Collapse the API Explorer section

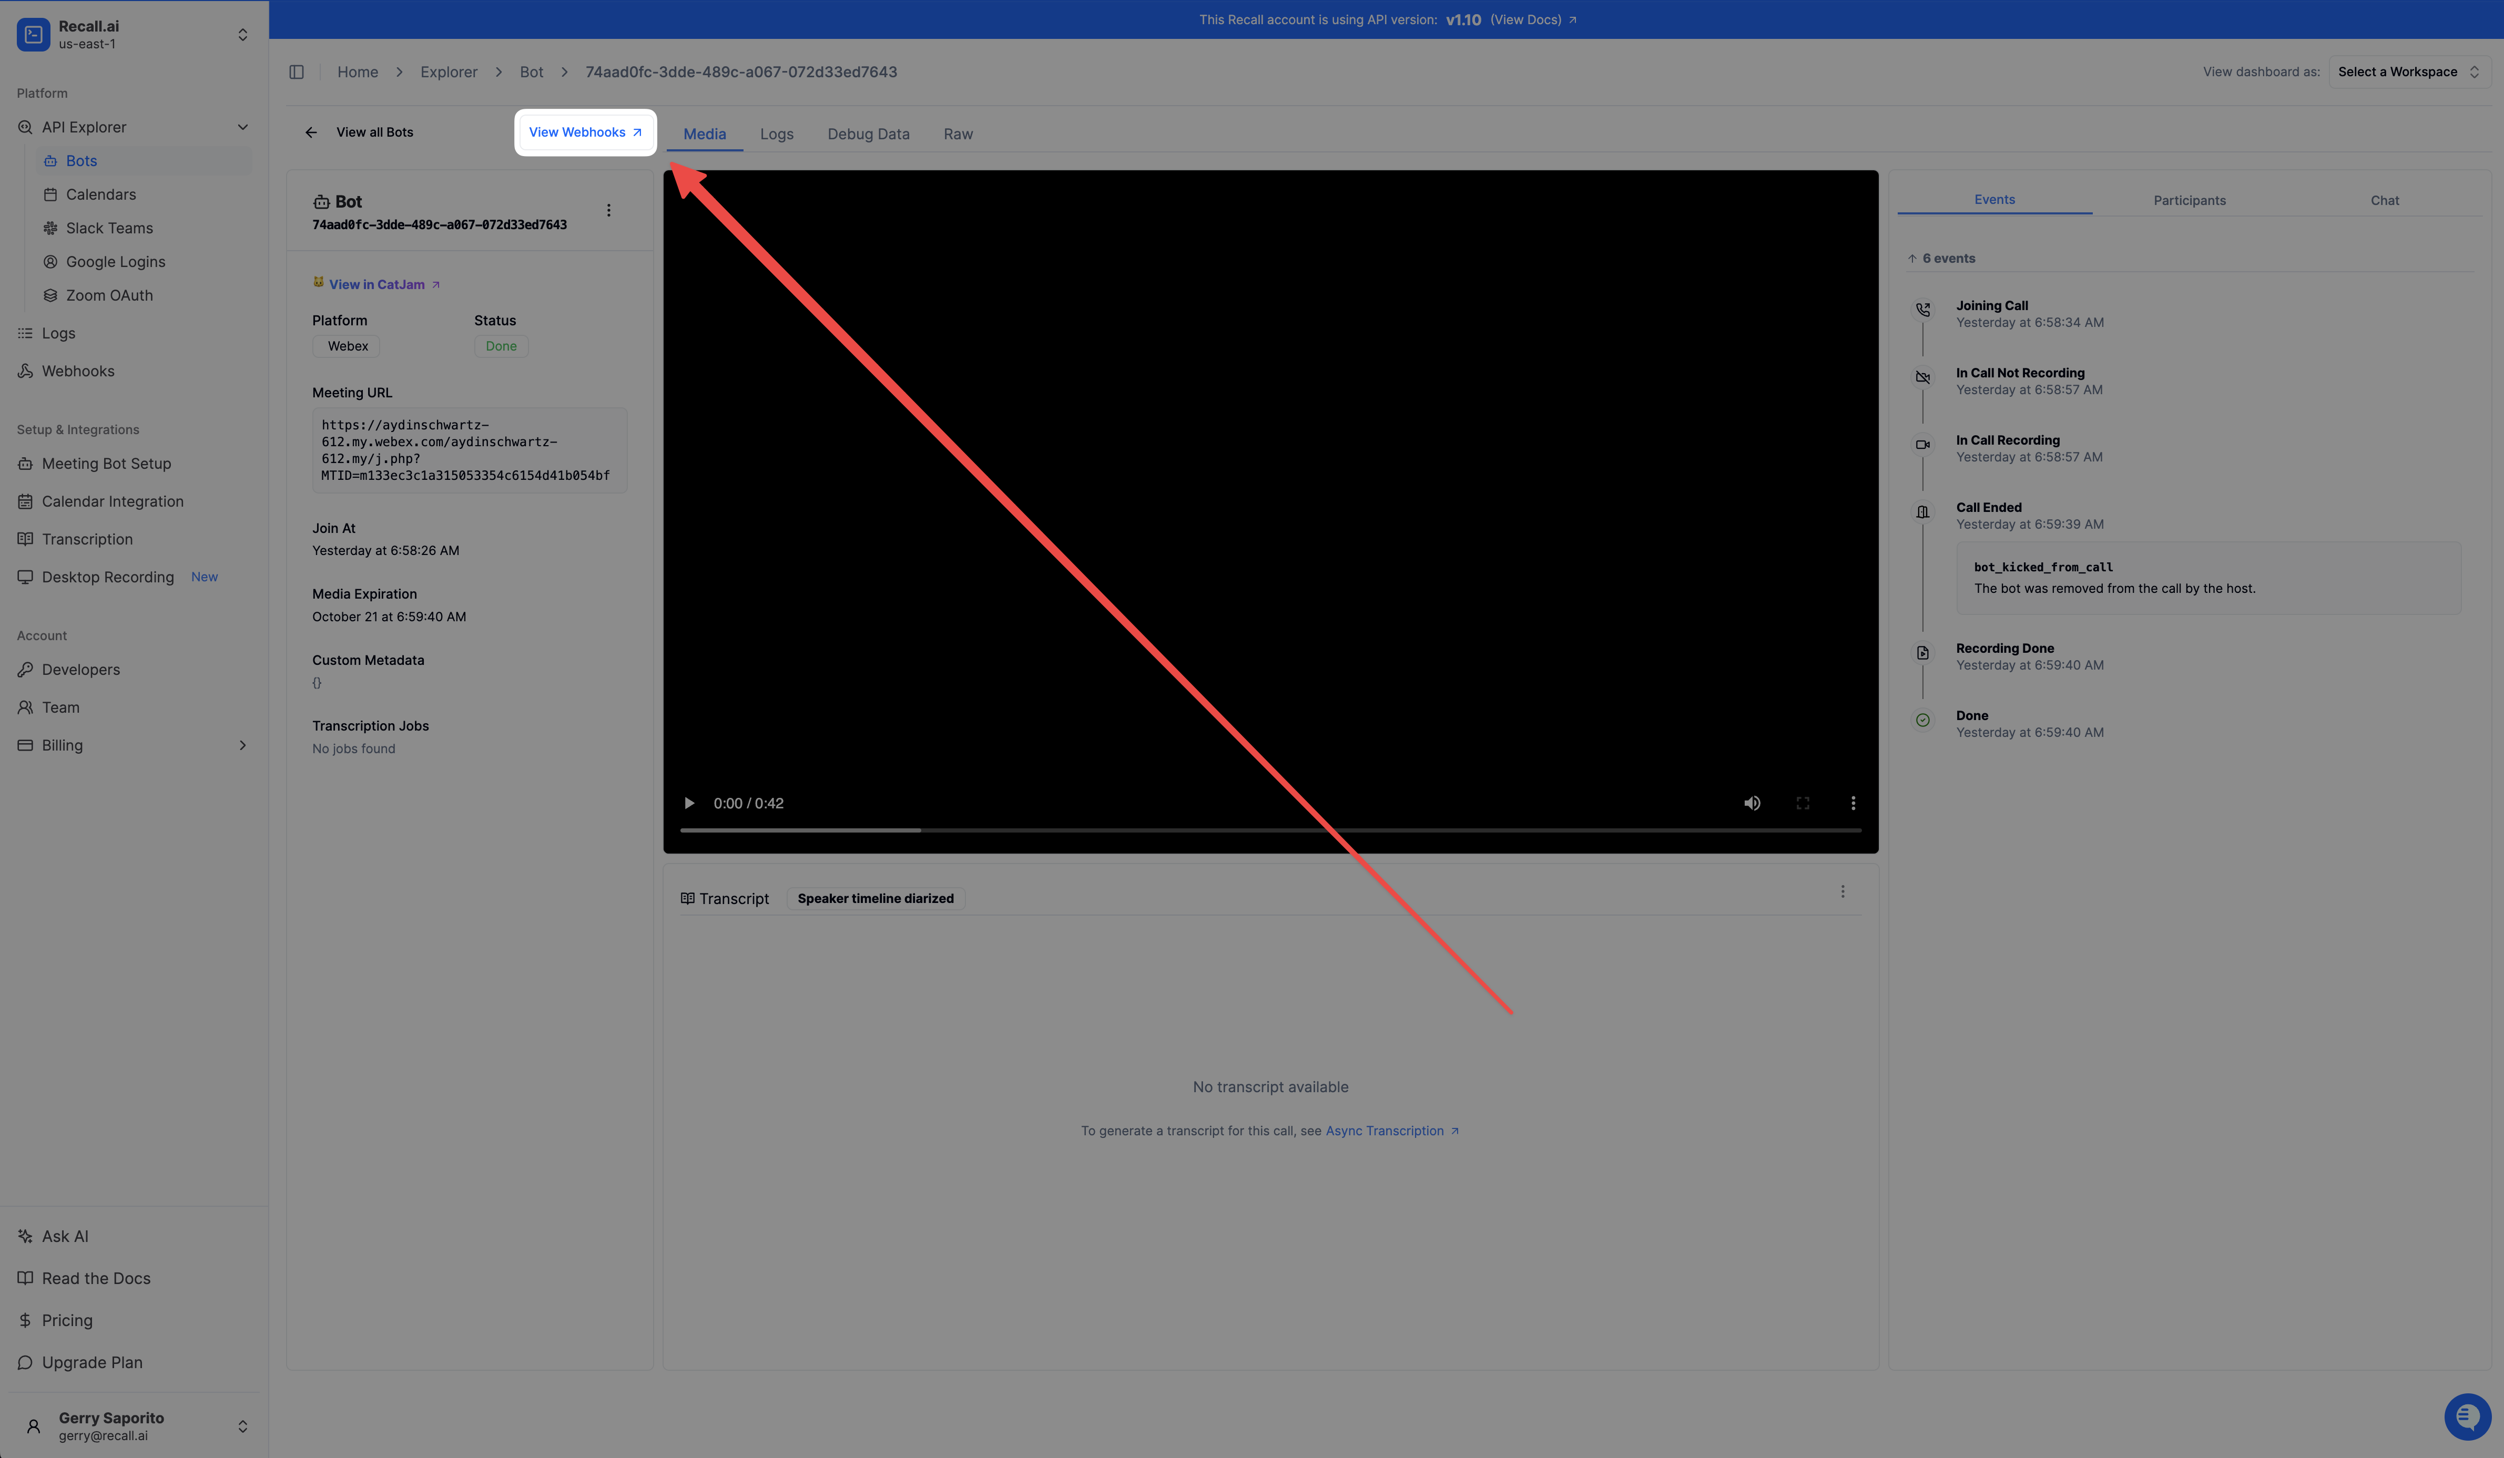click(242, 127)
